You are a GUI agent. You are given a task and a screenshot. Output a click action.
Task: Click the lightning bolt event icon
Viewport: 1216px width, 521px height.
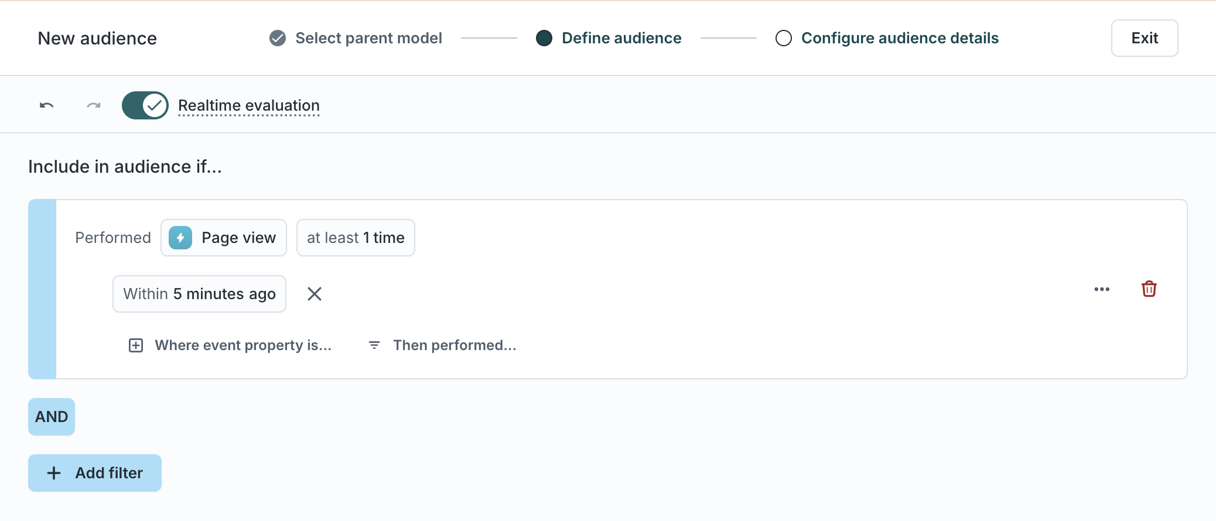pyautogui.click(x=180, y=238)
